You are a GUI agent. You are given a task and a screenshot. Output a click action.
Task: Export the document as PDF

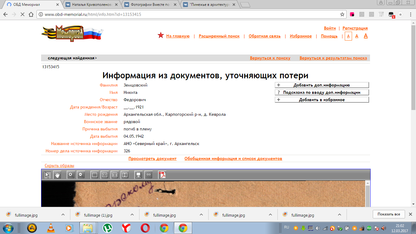(162, 175)
